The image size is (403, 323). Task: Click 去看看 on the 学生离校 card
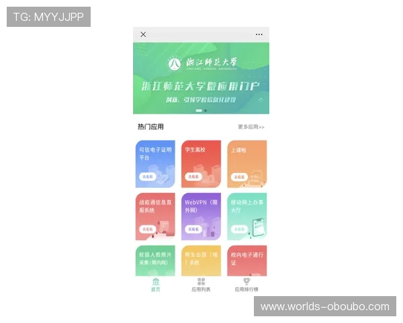point(193,177)
